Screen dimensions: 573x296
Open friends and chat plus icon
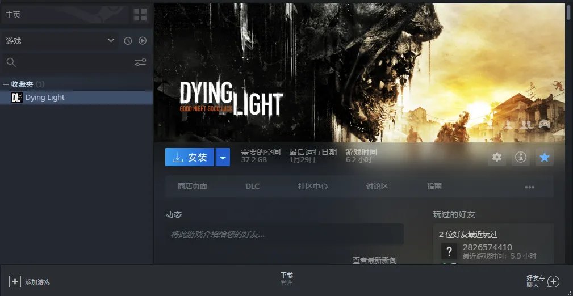[553, 281]
